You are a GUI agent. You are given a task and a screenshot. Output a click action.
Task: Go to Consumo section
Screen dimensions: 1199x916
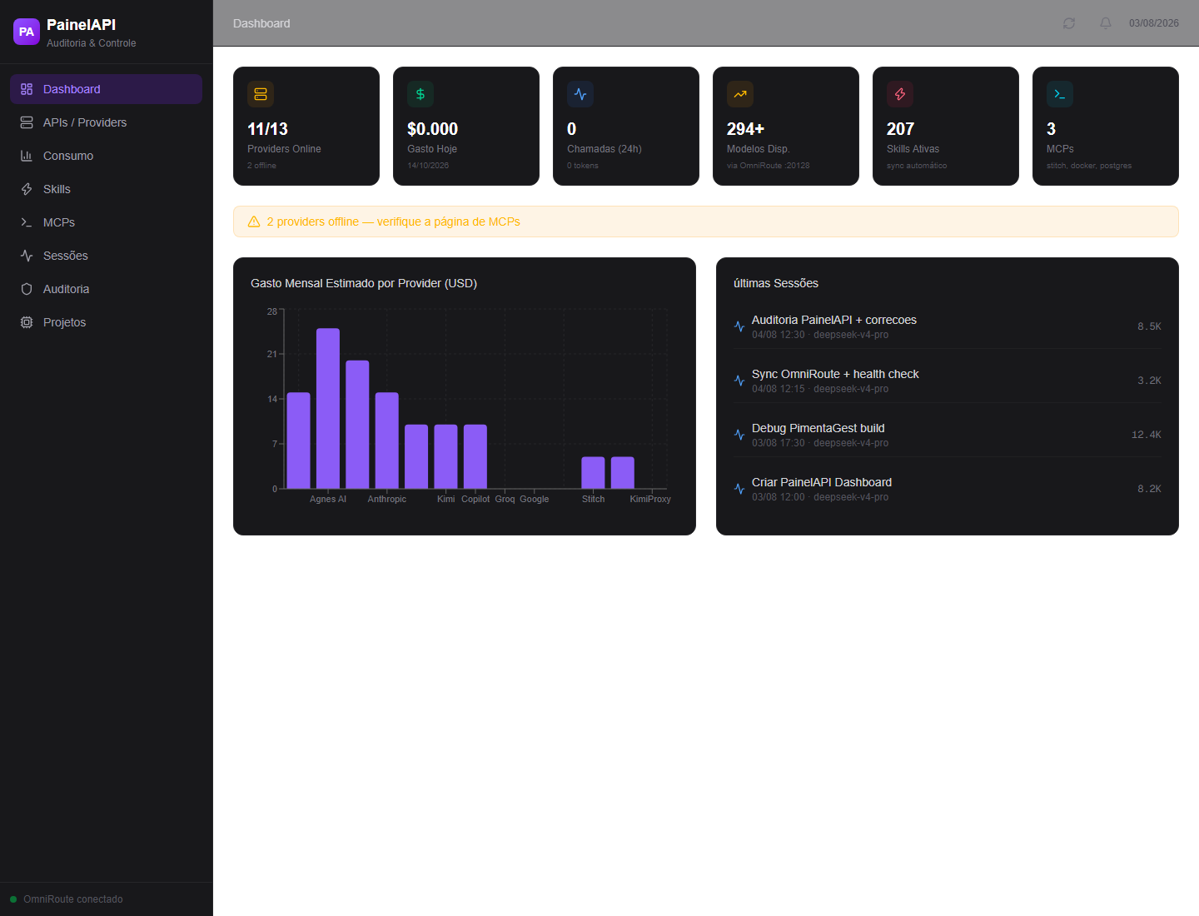(106, 156)
